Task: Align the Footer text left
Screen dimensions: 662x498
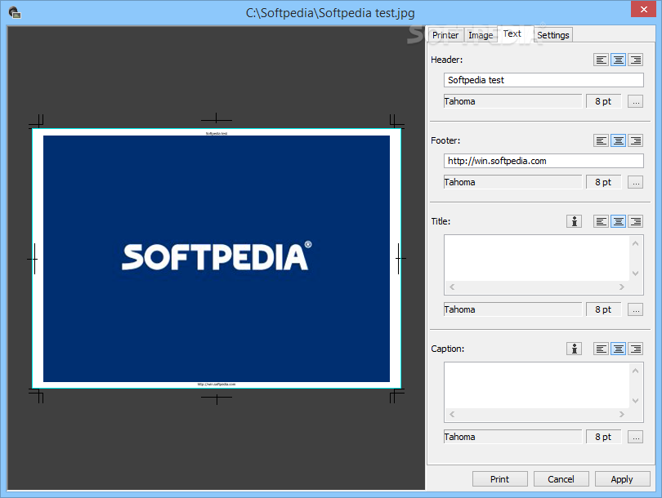Action: [601, 140]
